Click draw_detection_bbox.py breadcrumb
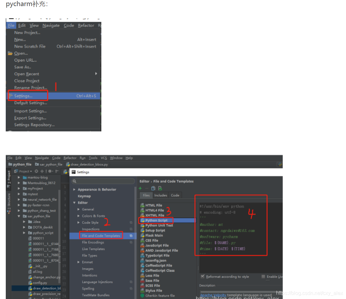Viewport: 346px width, 299px height. (x=87, y=164)
